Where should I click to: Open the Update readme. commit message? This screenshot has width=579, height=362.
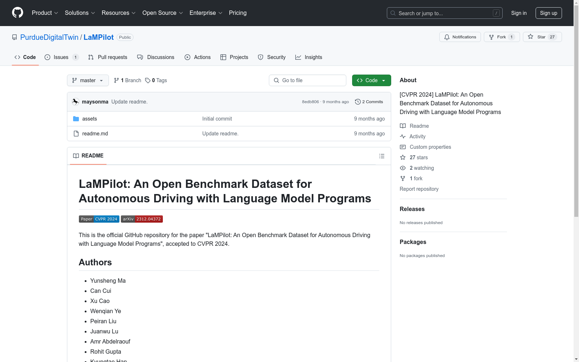(130, 102)
